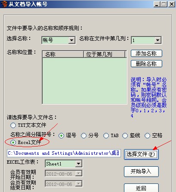Click the 添加名称 button
This screenshot has height=192, width=176.
(146, 54)
